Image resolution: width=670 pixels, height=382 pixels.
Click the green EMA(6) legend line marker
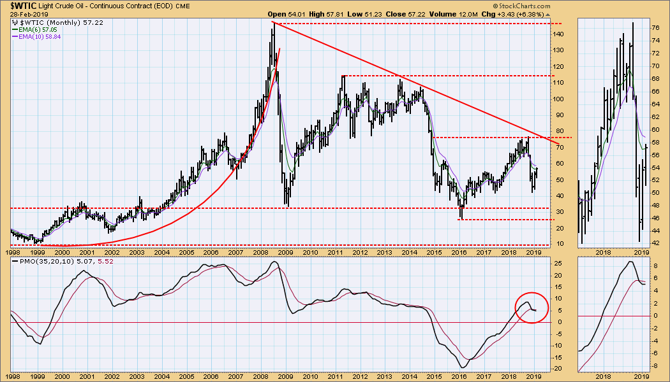pyautogui.click(x=15, y=29)
